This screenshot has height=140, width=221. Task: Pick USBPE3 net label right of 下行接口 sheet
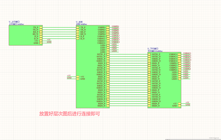187,67
